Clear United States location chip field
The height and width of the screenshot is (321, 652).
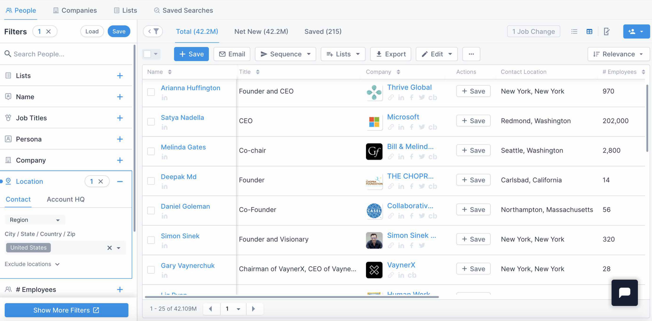(x=109, y=248)
